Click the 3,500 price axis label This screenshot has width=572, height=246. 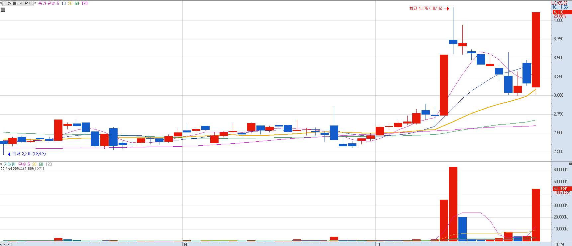(558, 58)
